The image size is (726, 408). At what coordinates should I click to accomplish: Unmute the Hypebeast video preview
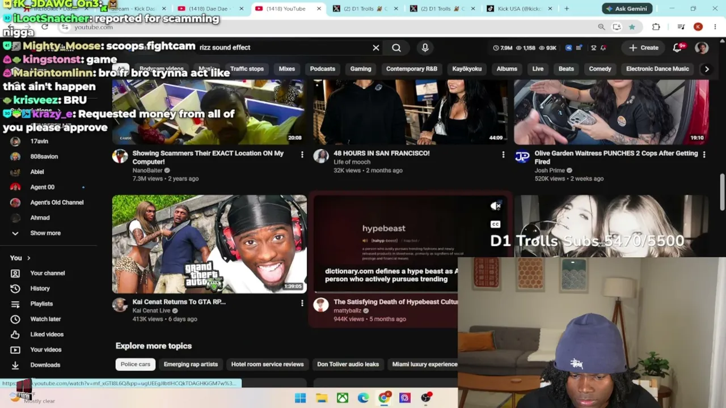tap(495, 206)
